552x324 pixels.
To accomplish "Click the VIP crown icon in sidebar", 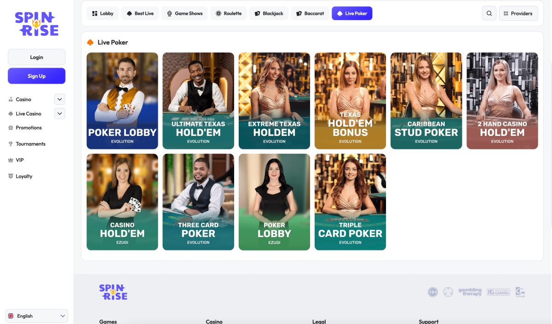I will [11, 160].
